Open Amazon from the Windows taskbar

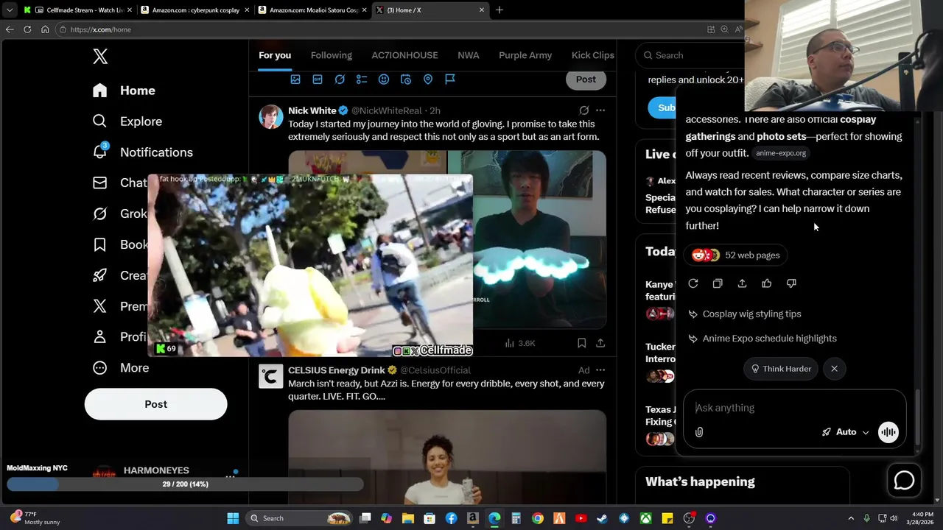(472, 518)
